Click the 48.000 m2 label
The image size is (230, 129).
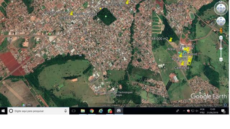click(x=160, y=39)
